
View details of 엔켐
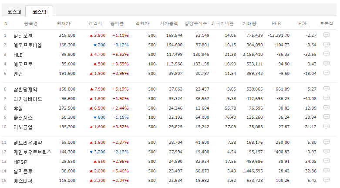click(18, 74)
